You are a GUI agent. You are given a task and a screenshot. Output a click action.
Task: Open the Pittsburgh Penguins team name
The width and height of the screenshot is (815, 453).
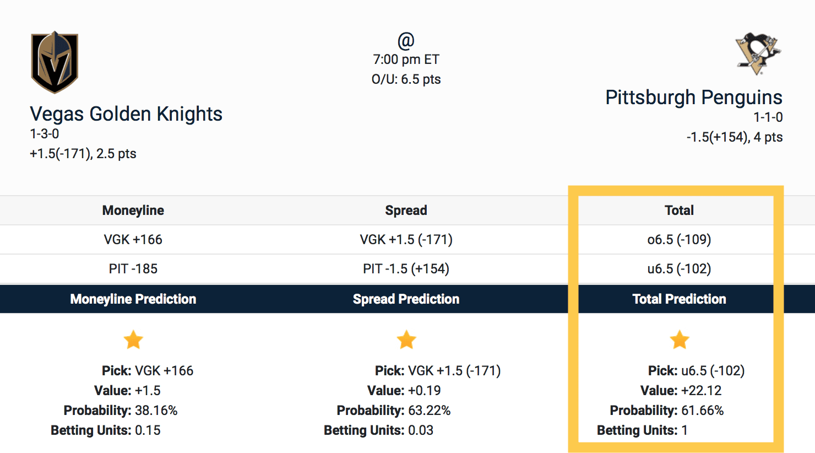click(x=693, y=97)
